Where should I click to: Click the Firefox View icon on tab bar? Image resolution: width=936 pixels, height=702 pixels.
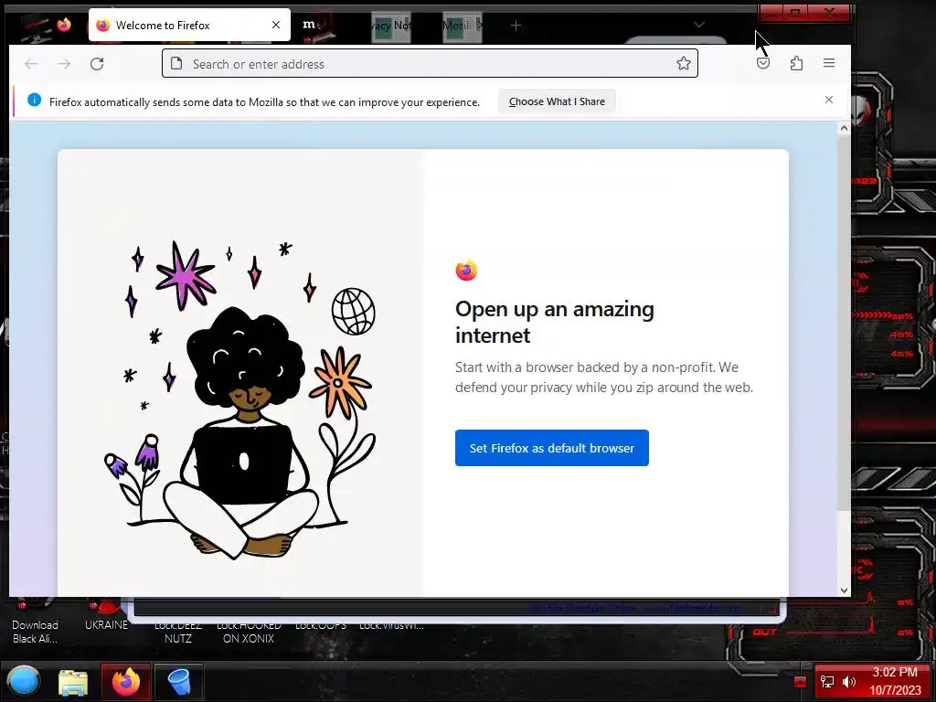pyautogui.click(x=64, y=25)
